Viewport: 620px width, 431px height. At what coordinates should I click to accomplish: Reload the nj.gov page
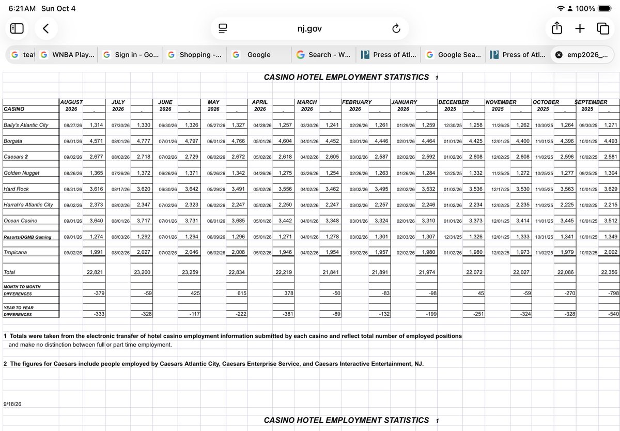(396, 29)
